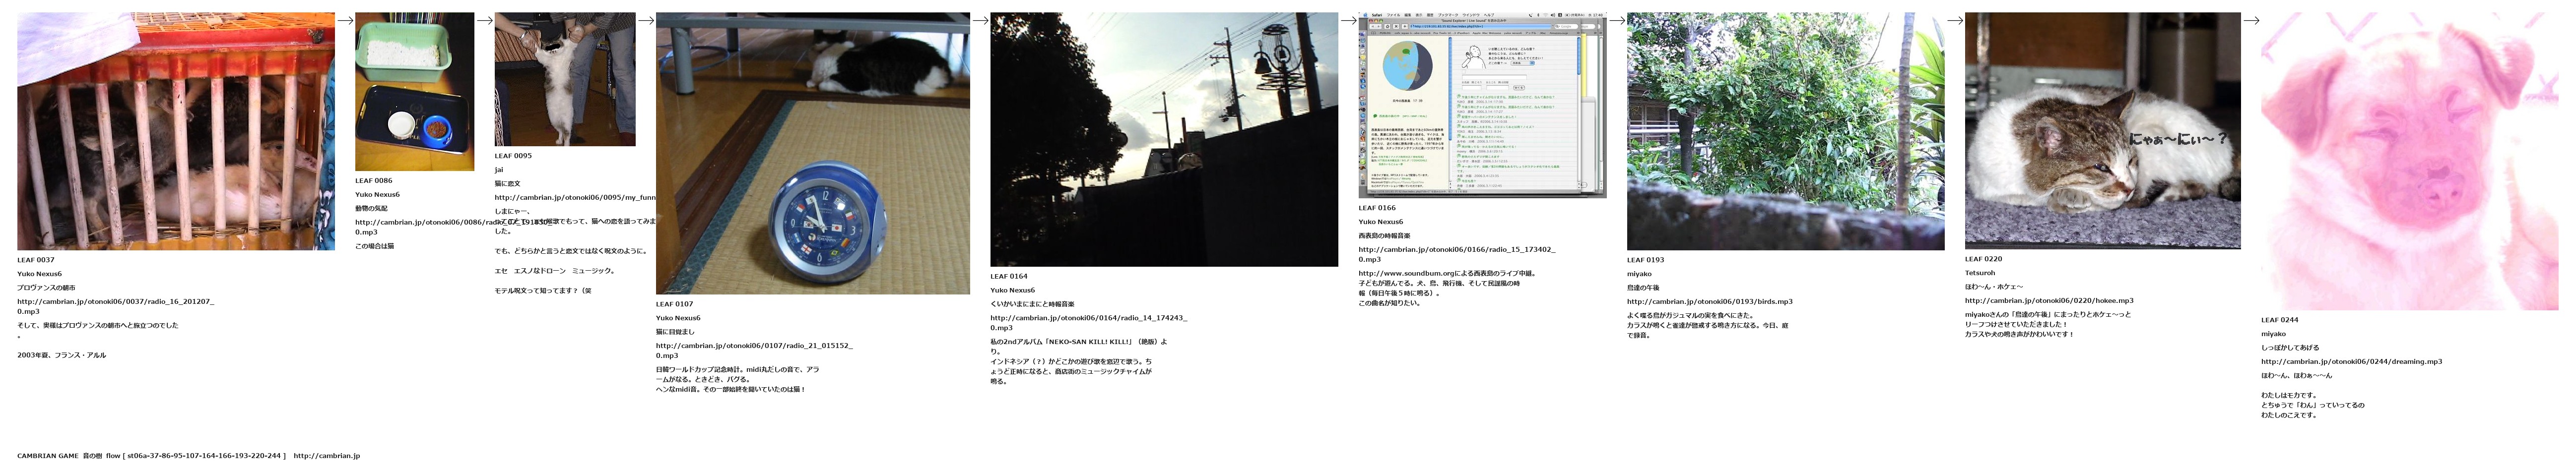Click the title 西表島の時報音楽
The height and width of the screenshot is (468, 2576).
tap(1384, 236)
